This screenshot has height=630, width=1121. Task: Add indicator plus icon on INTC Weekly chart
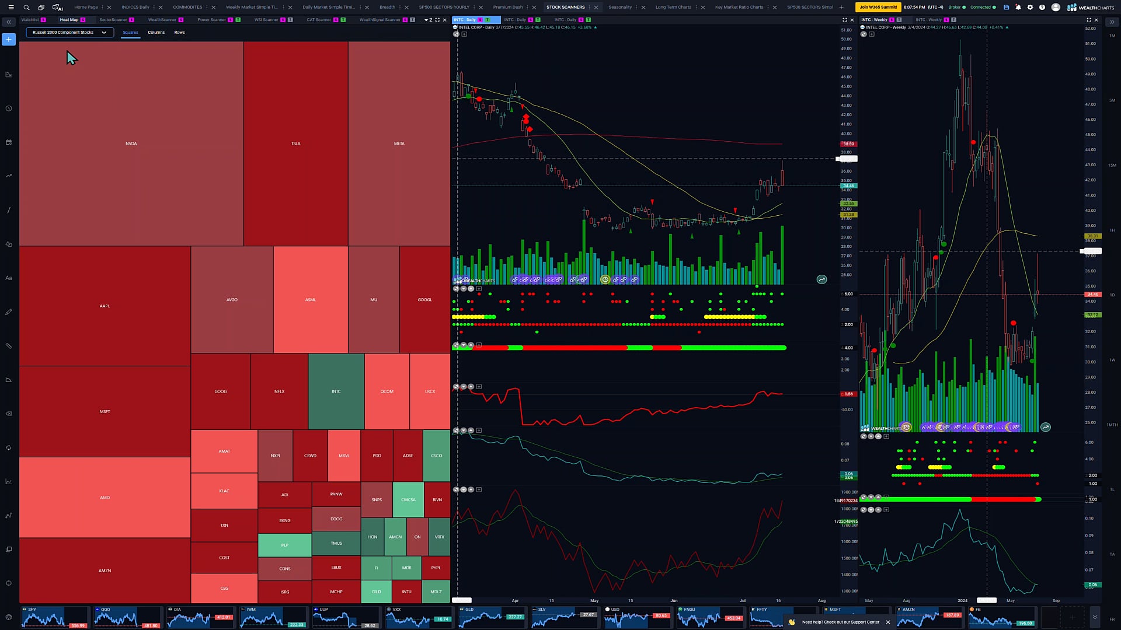pyautogui.click(x=872, y=34)
